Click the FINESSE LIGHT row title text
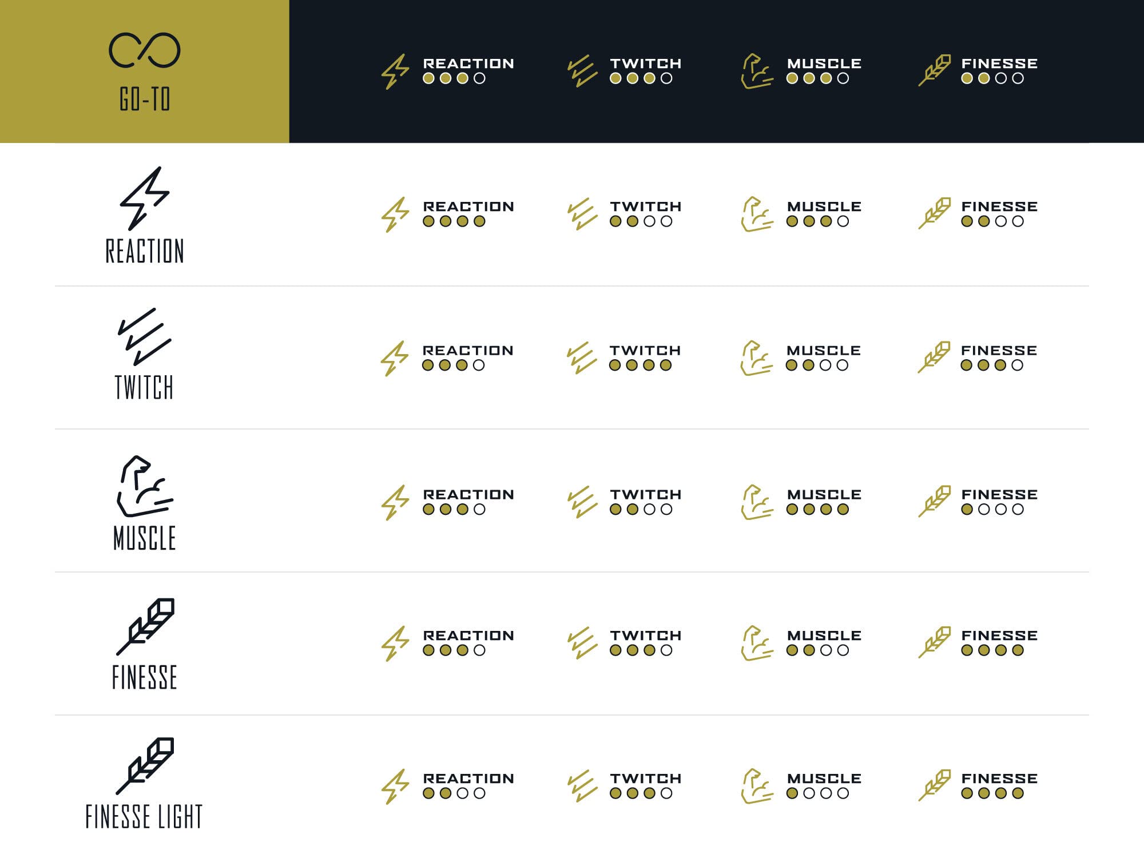This screenshot has width=1144, height=858. (144, 816)
